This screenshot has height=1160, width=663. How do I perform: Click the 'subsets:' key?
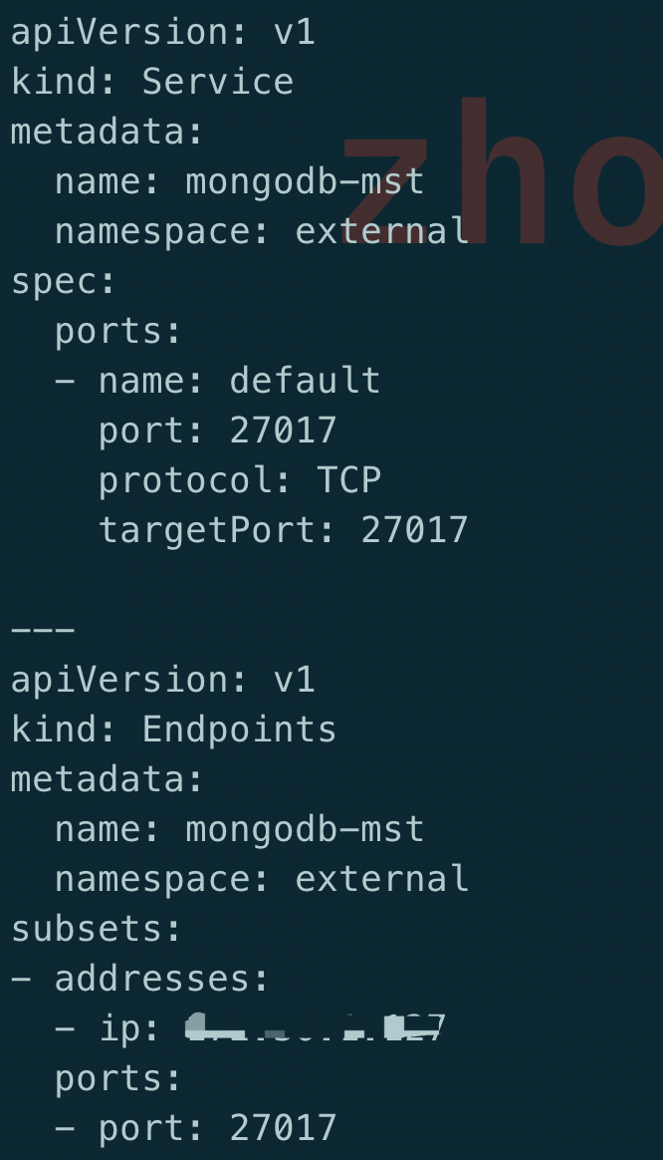point(97,929)
